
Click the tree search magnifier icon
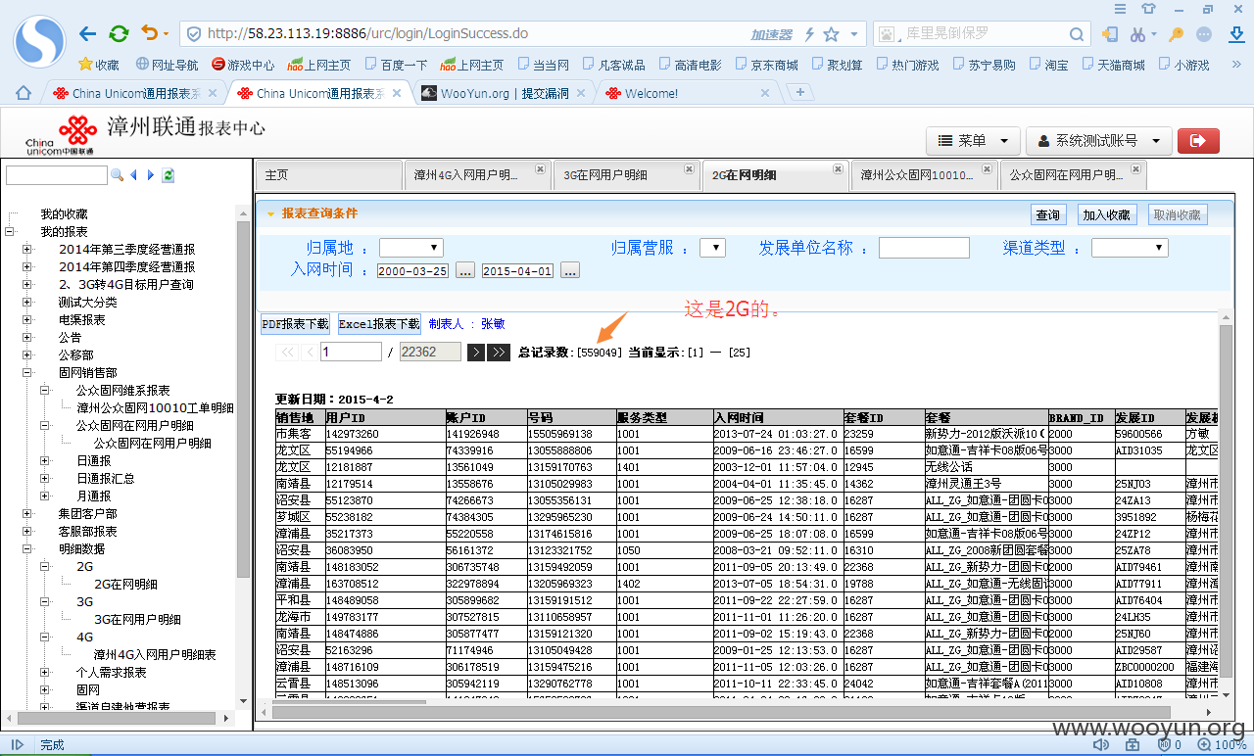(x=117, y=175)
